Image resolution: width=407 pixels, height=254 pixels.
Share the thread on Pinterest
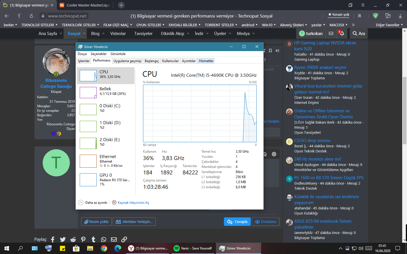pyautogui.click(x=83, y=239)
